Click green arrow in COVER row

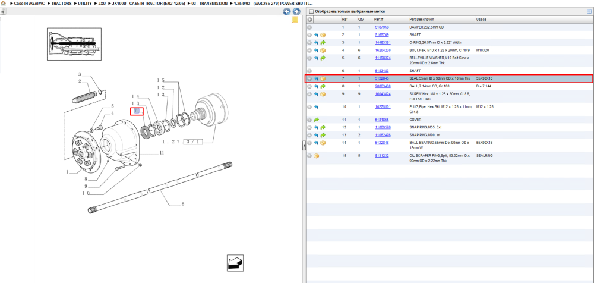pyautogui.click(x=316, y=120)
